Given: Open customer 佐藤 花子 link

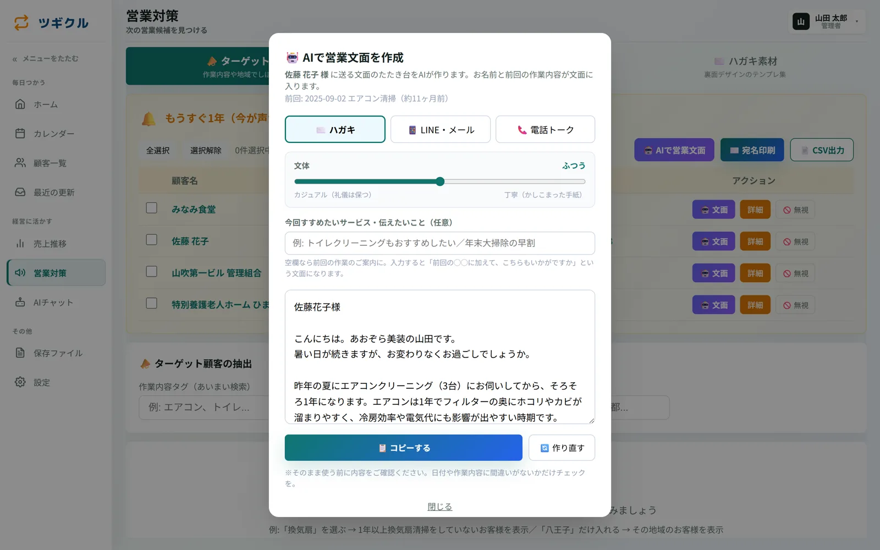Looking at the screenshot, I should tap(190, 241).
